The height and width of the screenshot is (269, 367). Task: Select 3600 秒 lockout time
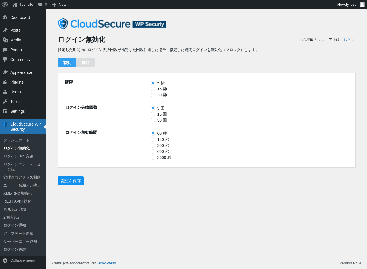click(x=153, y=157)
